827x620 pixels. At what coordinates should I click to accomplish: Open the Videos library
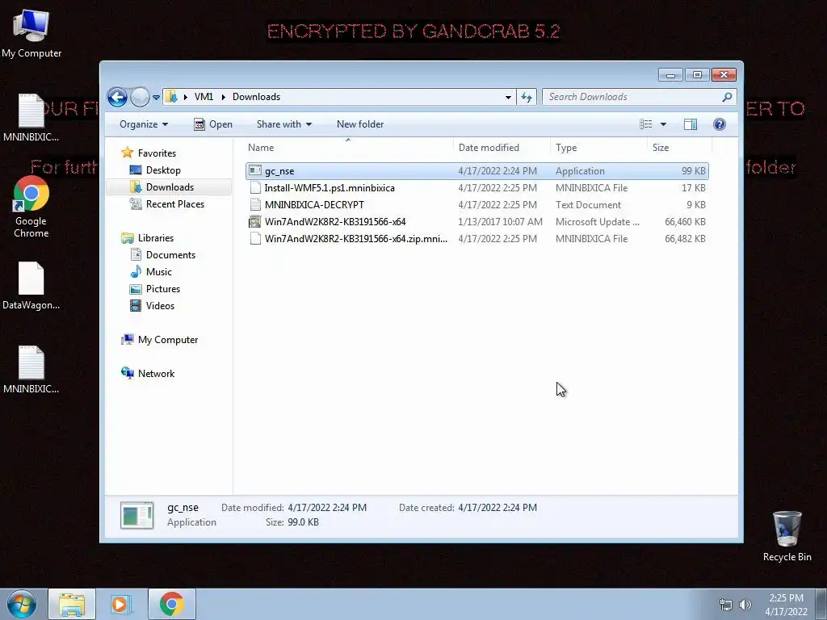(160, 305)
